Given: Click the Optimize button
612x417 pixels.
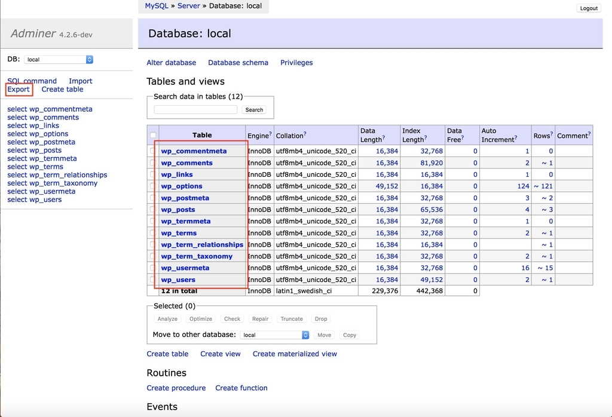Looking at the screenshot, I should [x=201, y=318].
